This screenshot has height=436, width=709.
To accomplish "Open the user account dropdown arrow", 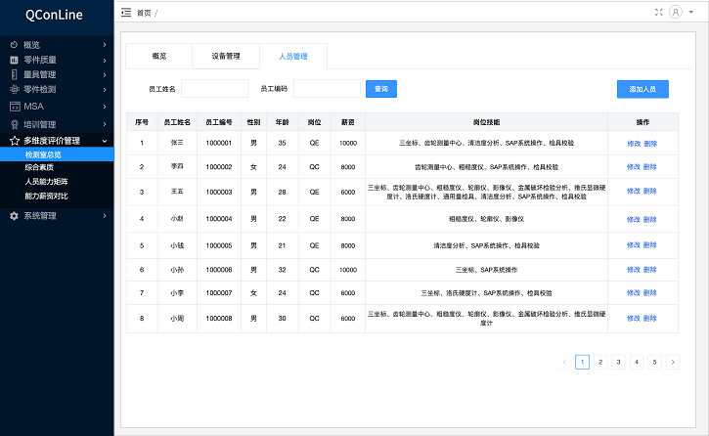I will click(691, 13).
